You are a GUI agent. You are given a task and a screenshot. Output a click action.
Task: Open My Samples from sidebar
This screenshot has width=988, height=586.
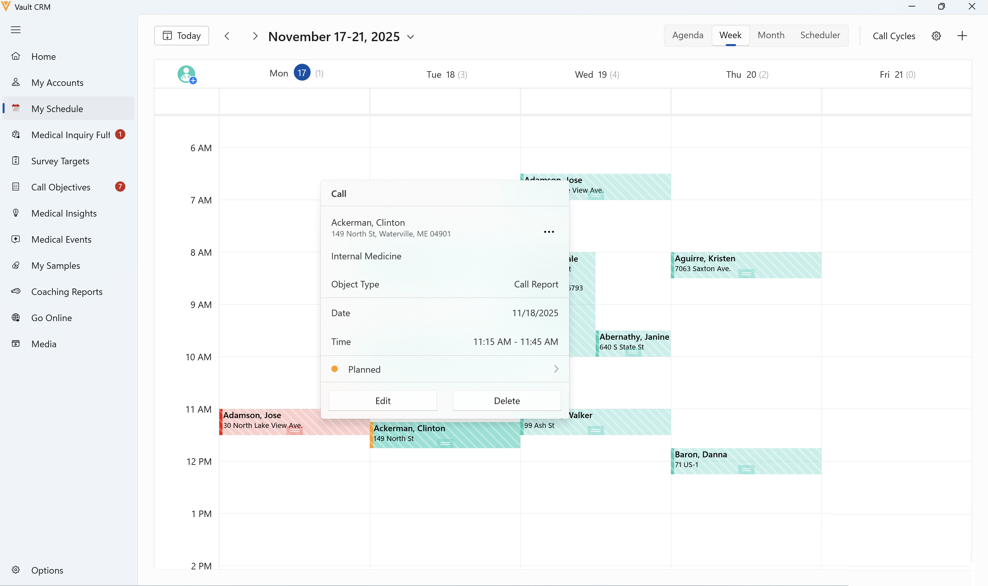pyautogui.click(x=55, y=265)
